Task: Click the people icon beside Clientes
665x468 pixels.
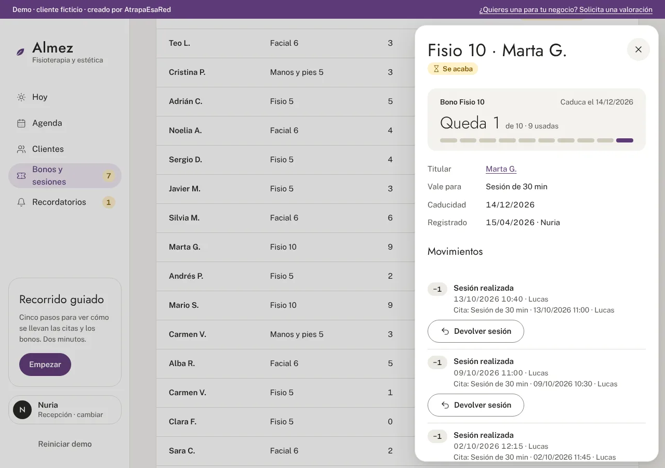Action: point(21,149)
